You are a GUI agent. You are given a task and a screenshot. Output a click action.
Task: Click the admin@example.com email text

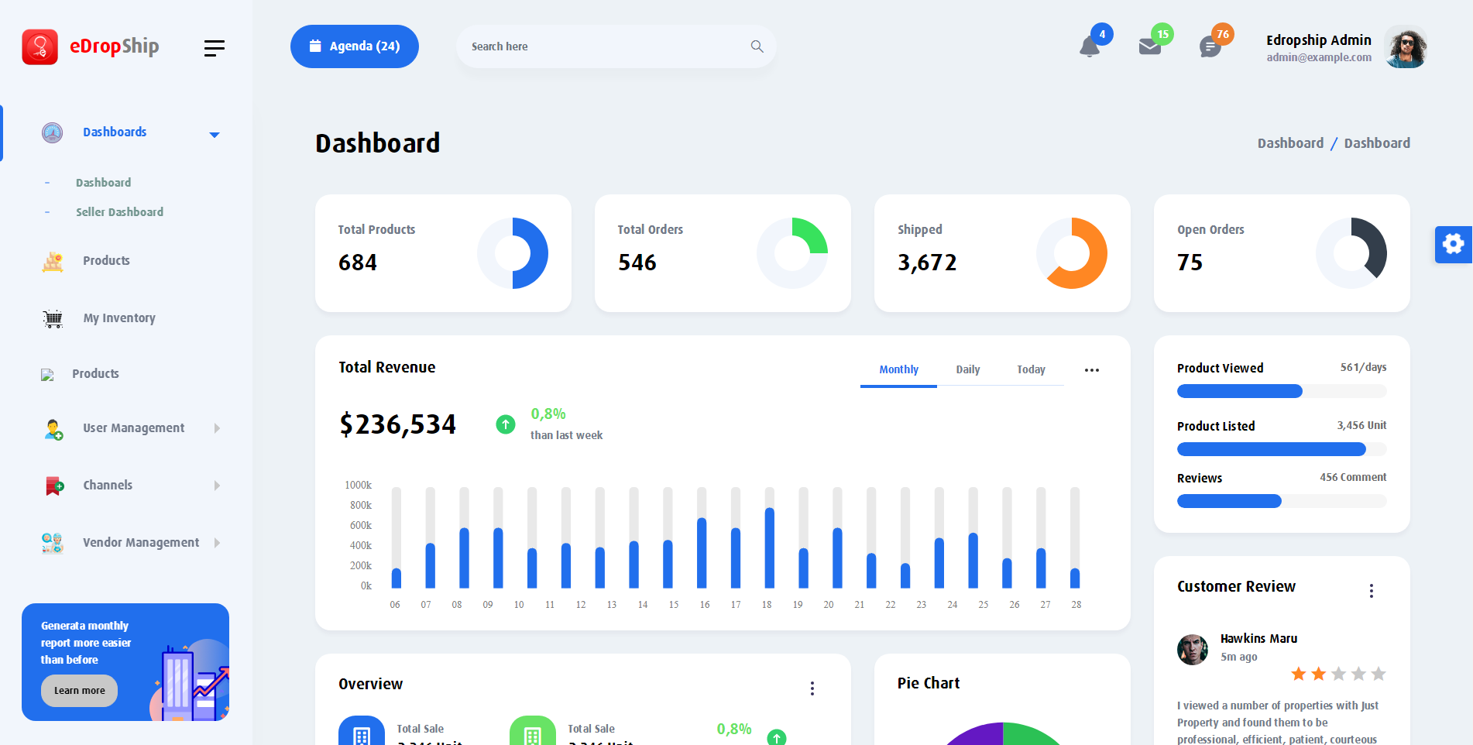point(1319,57)
